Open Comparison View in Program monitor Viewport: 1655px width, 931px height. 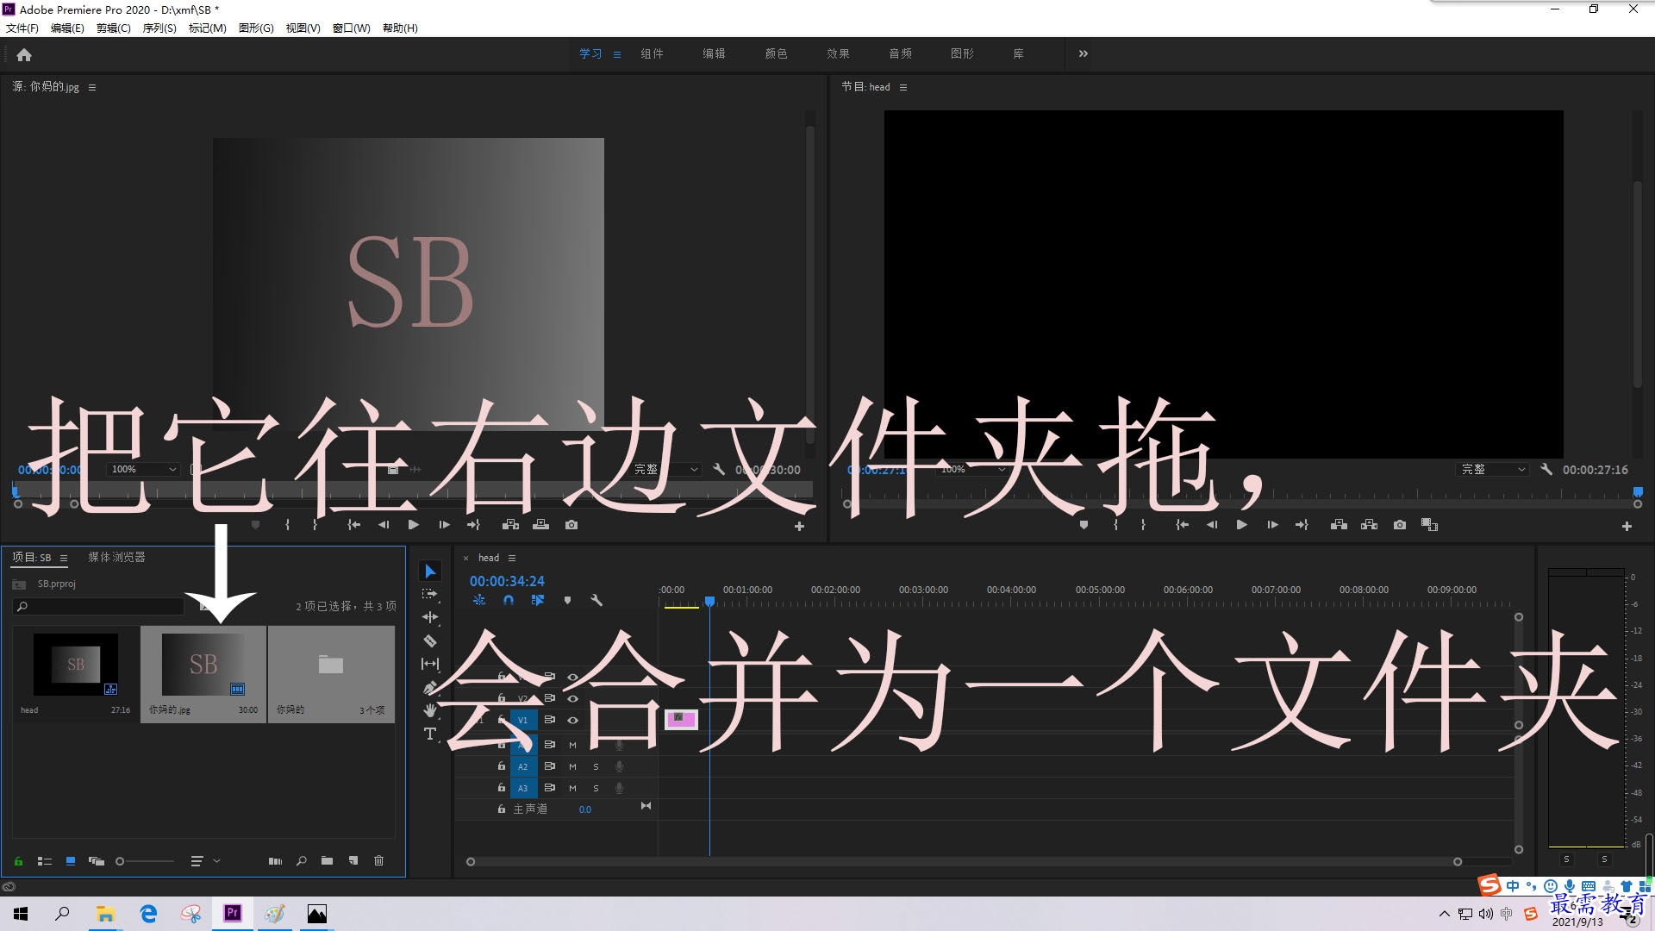click(x=1429, y=525)
